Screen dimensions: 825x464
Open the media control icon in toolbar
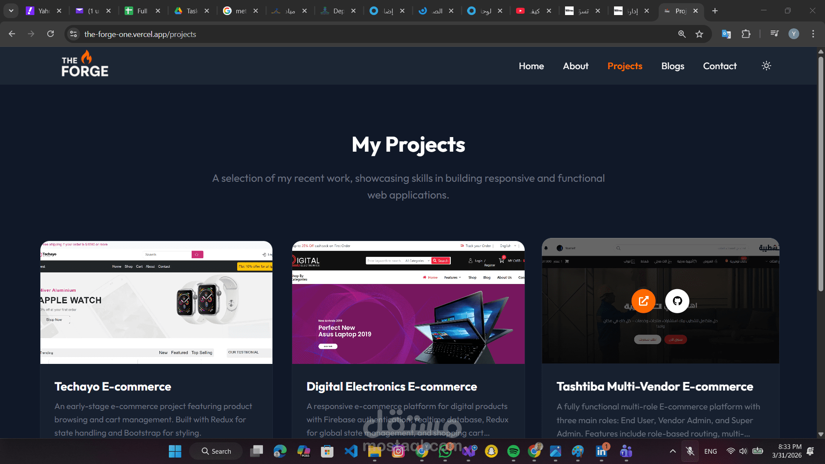click(774, 34)
